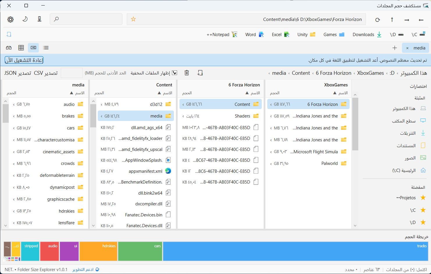Image resolution: width=431 pixels, height=274 pixels.
Task: Select the hdrskies block in size map
Action: 99,251
